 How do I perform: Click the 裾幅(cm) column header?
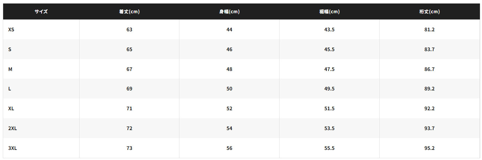click(329, 11)
